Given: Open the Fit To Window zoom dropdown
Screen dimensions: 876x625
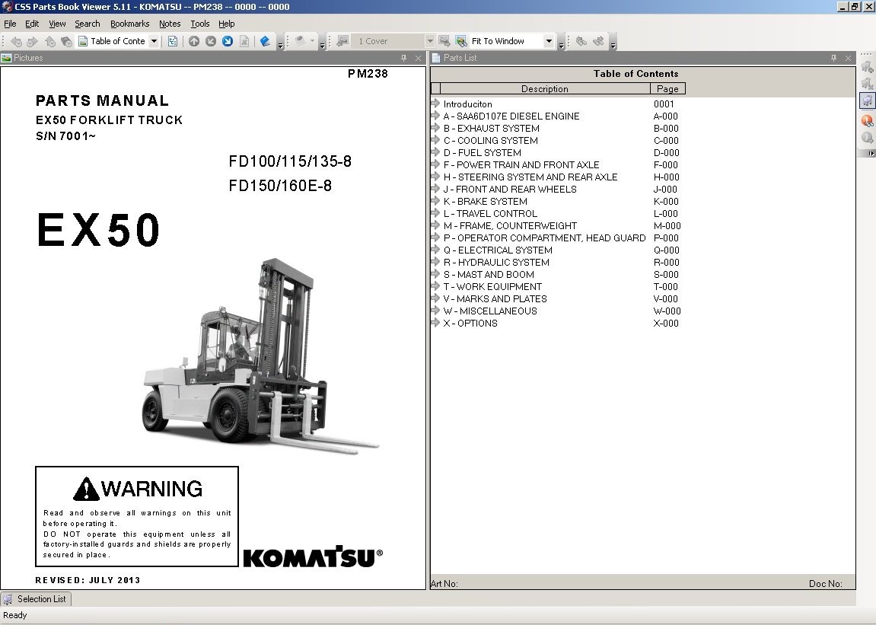Looking at the screenshot, I should pyautogui.click(x=549, y=41).
